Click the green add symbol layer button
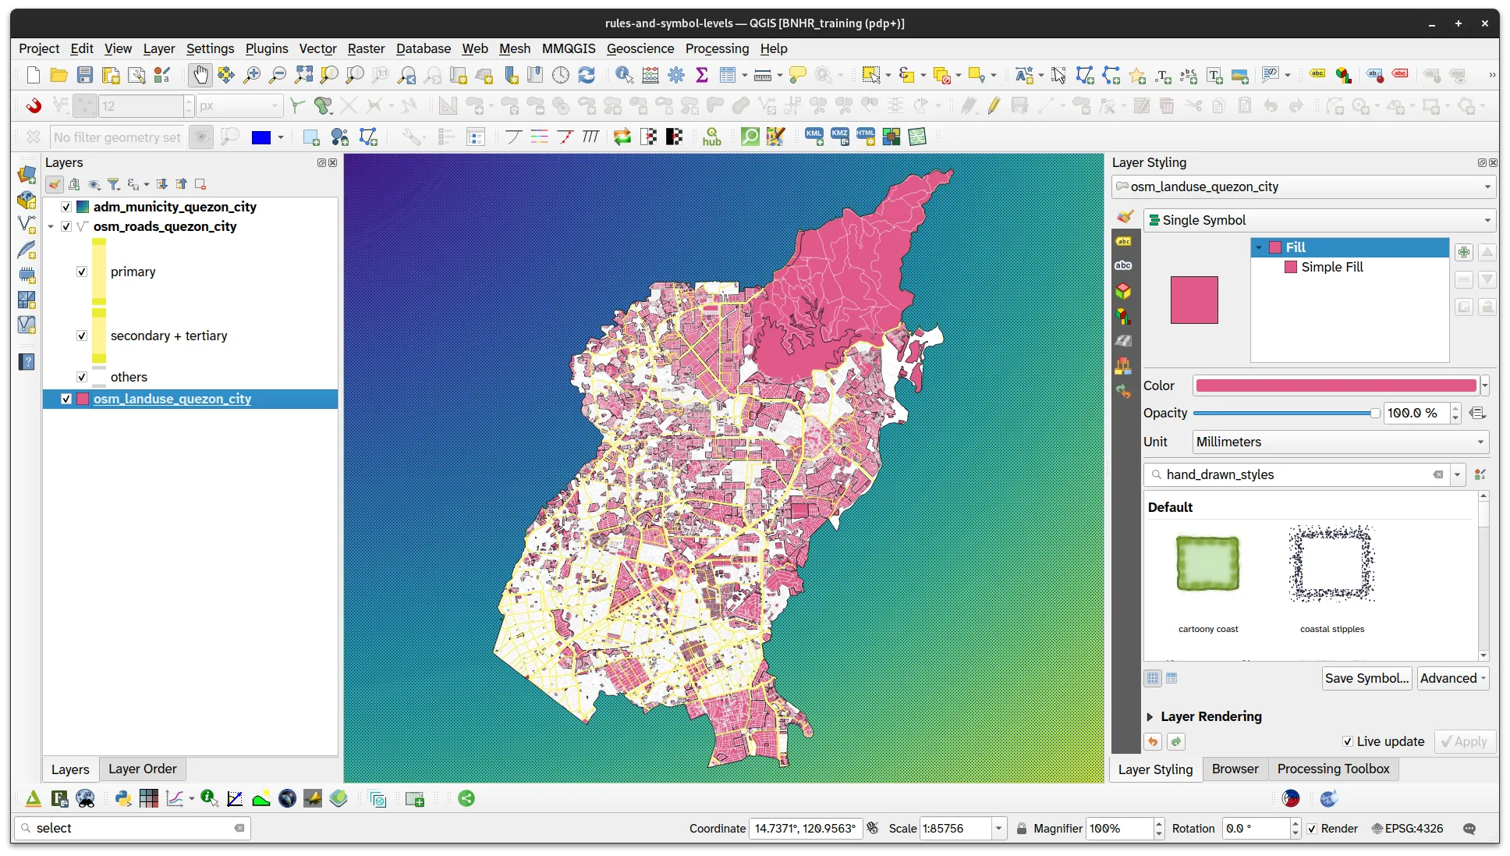1510x856 pixels. [1464, 252]
